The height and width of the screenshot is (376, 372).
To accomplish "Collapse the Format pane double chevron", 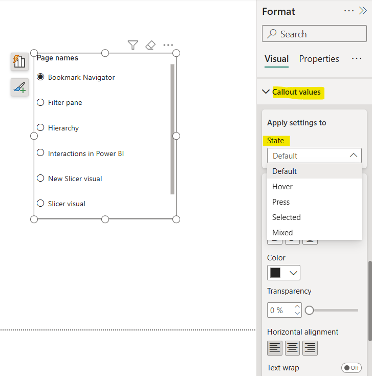I will tap(363, 11).
